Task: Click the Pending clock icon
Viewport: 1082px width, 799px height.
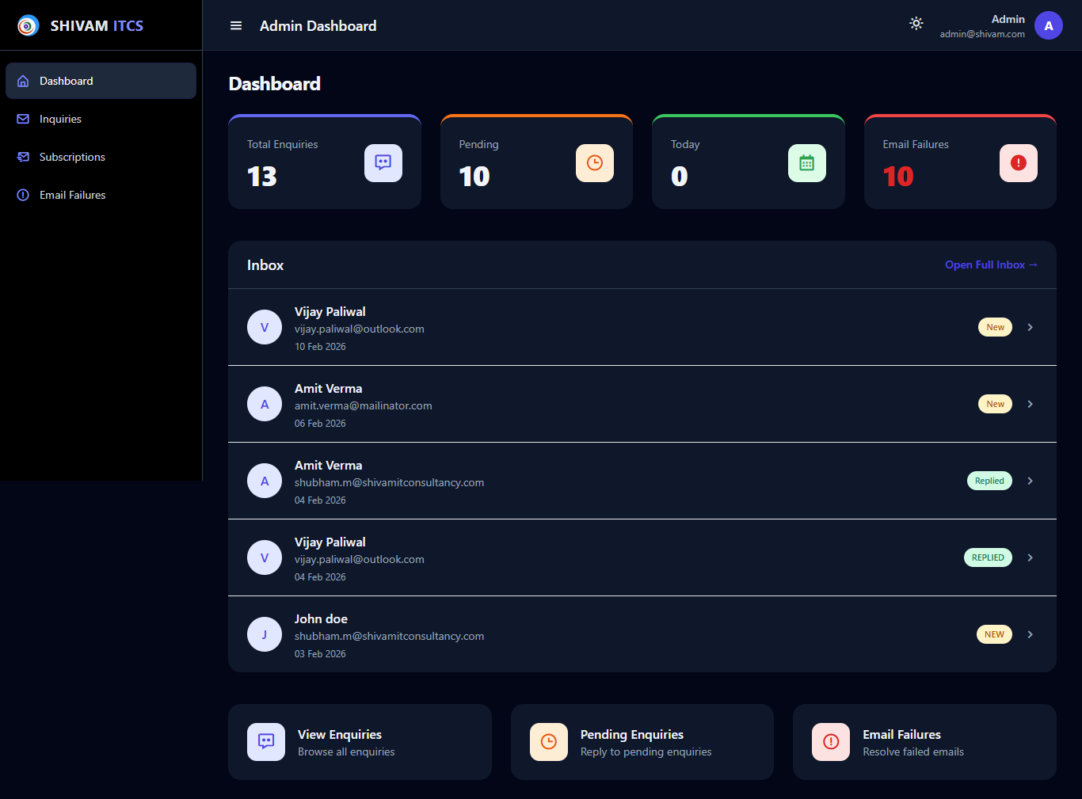Action: pos(594,163)
